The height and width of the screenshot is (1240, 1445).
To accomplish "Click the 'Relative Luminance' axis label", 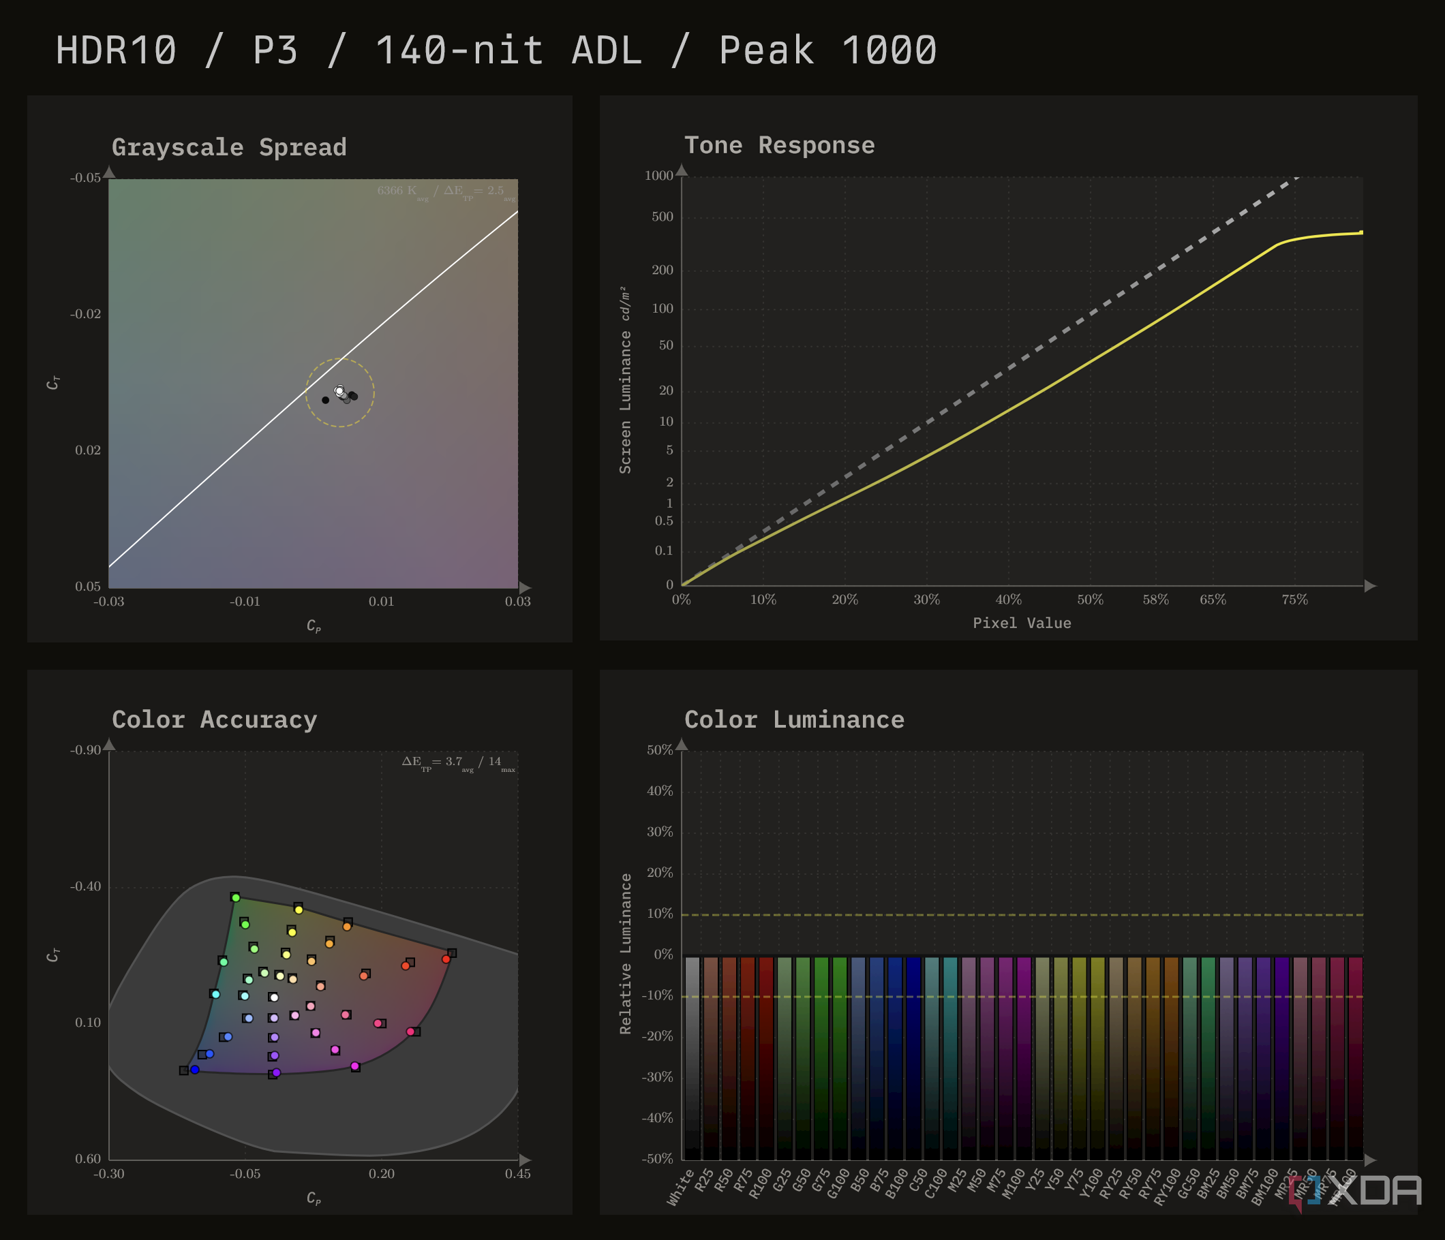I will click(x=625, y=954).
